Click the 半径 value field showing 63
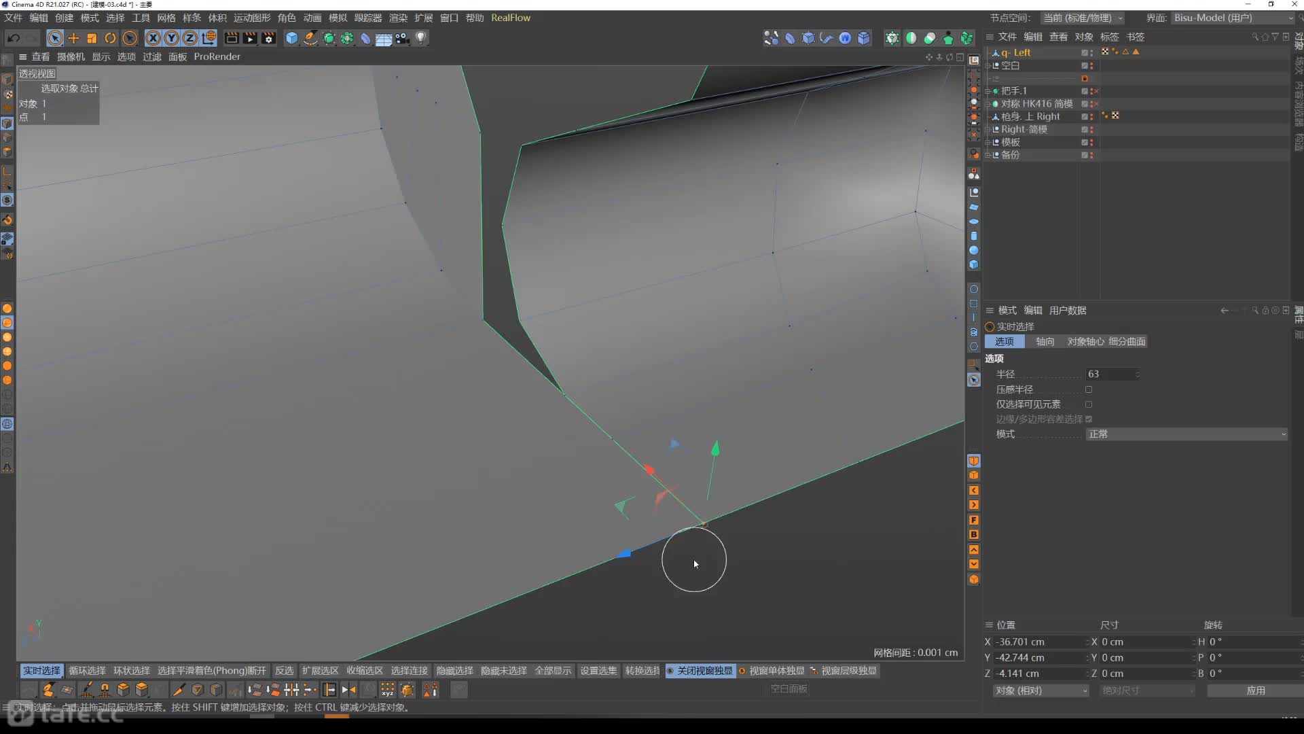Screen dimensions: 1304x734 (x=1112, y=374)
